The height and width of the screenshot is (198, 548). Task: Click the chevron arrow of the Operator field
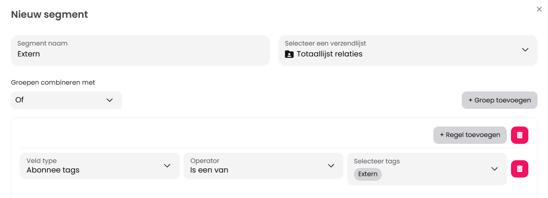[x=331, y=166]
